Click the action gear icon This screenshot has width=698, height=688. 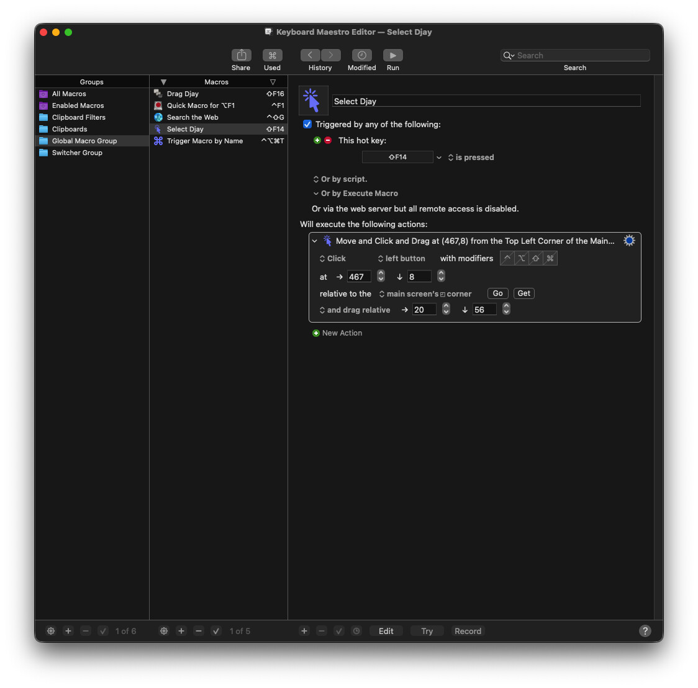(629, 241)
